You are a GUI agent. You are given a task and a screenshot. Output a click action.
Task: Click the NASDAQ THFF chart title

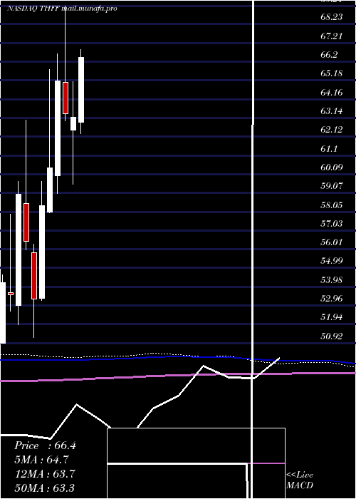(62, 9)
